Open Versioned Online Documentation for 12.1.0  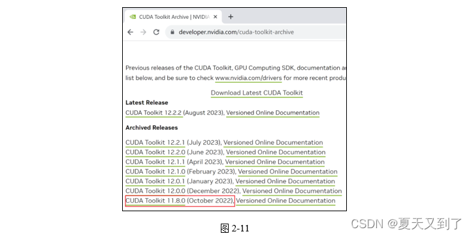tap(288, 171)
